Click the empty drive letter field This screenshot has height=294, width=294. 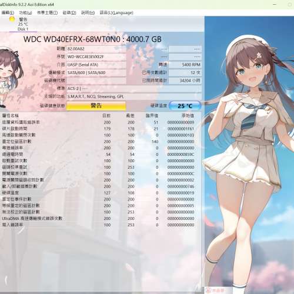(x=96, y=81)
